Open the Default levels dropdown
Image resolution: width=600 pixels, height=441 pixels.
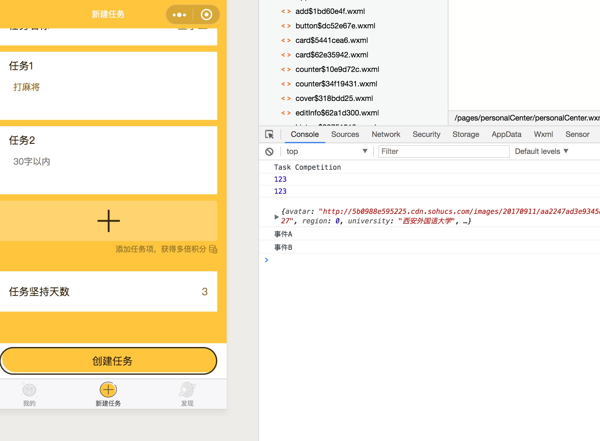(541, 151)
